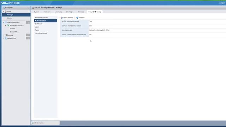Expand the Storage tree node
The height and width of the screenshot is (127, 226).
point(4,35)
